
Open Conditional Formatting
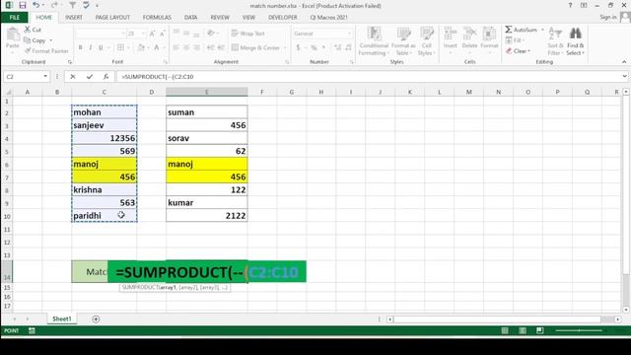[374, 41]
